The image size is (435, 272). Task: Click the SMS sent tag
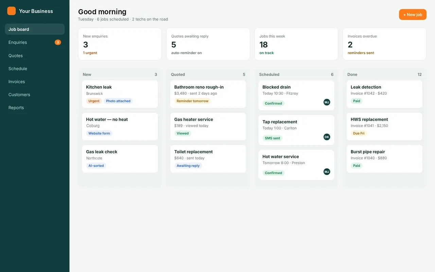[273, 138]
